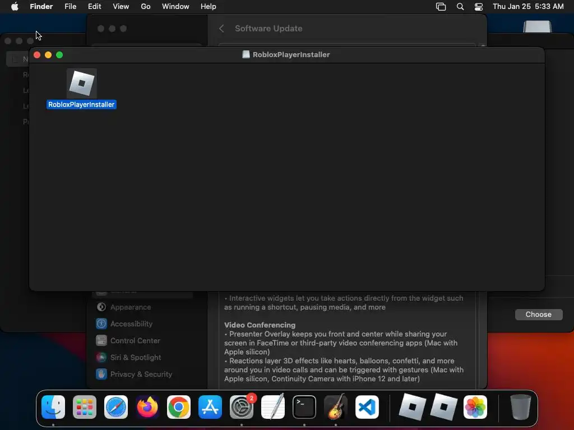The height and width of the screenshot is (430, 574).
Task: Open Visual Studio Code from the Dock
Action: click(367, 407)
